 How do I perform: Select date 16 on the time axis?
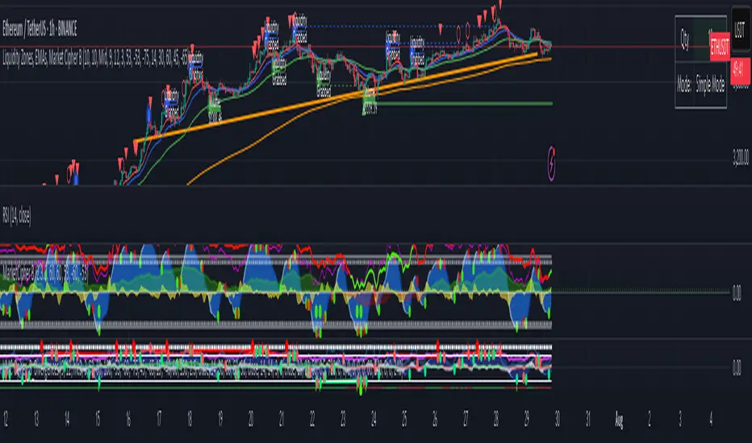point(128,420)
